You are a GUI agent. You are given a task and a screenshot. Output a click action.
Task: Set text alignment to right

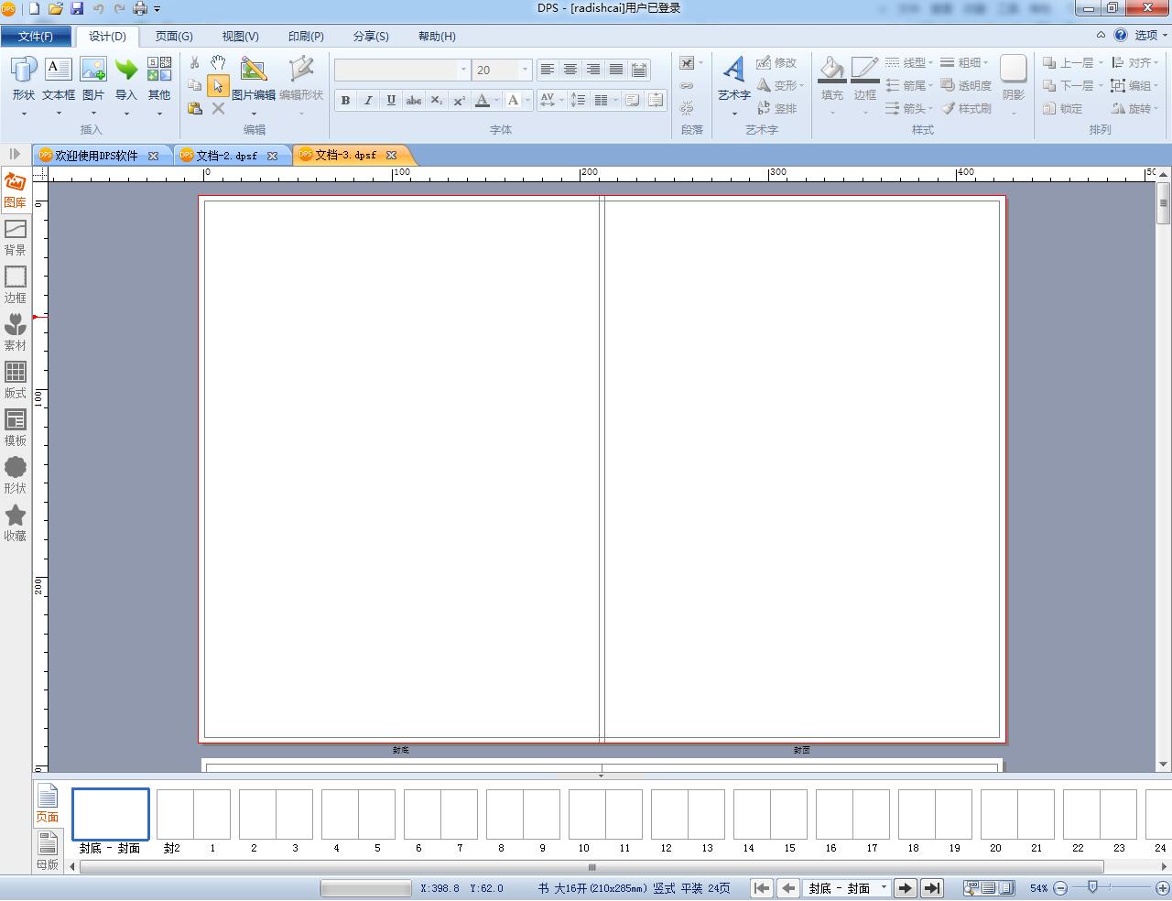point(592,70)
